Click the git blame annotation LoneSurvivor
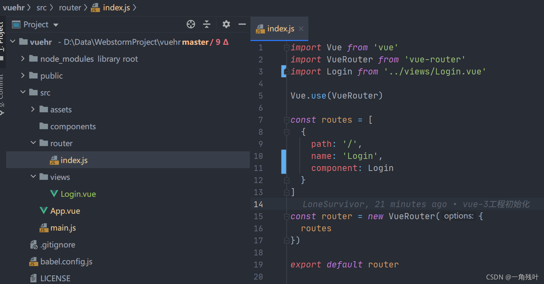The height and width of the screenshot is (284, 544). click(416, 204)
